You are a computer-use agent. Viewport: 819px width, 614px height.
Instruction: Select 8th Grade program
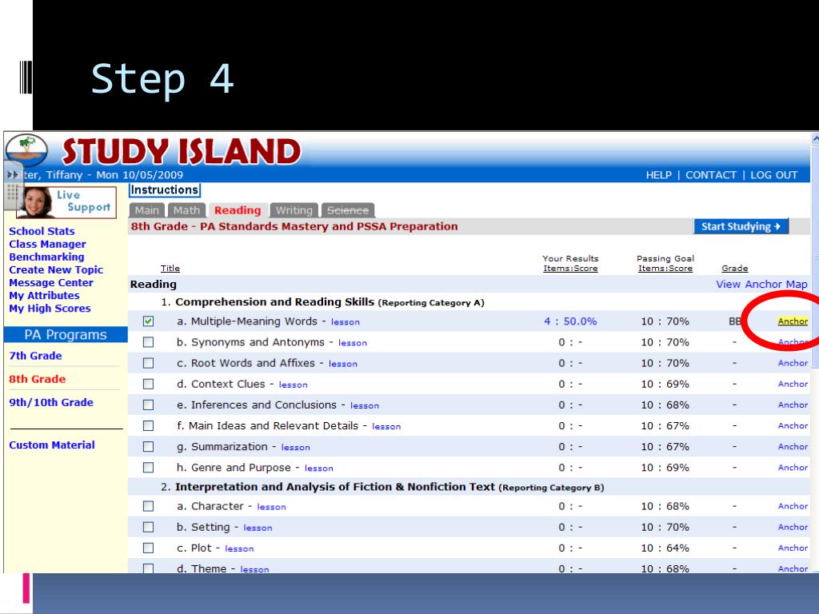37,379
